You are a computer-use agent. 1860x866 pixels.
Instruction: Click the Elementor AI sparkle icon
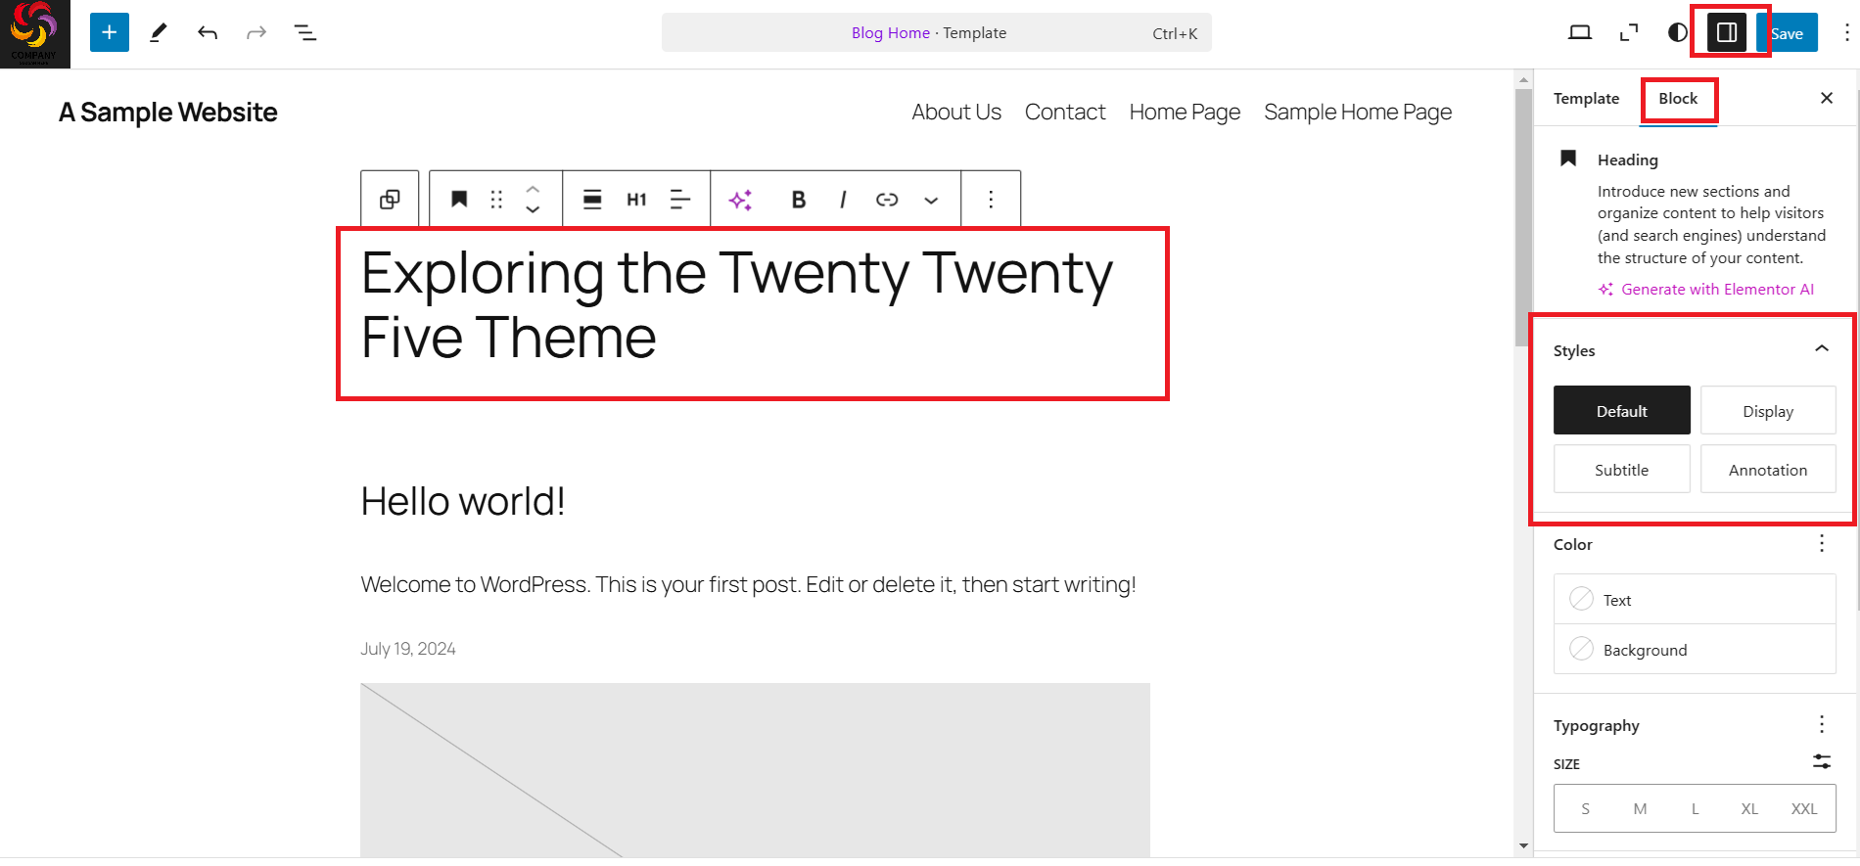point(740,200)
